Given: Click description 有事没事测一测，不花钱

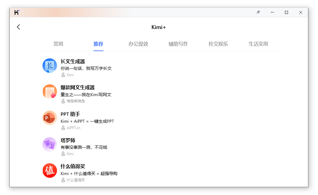Looking at the screenshot, I should (84, 147).
